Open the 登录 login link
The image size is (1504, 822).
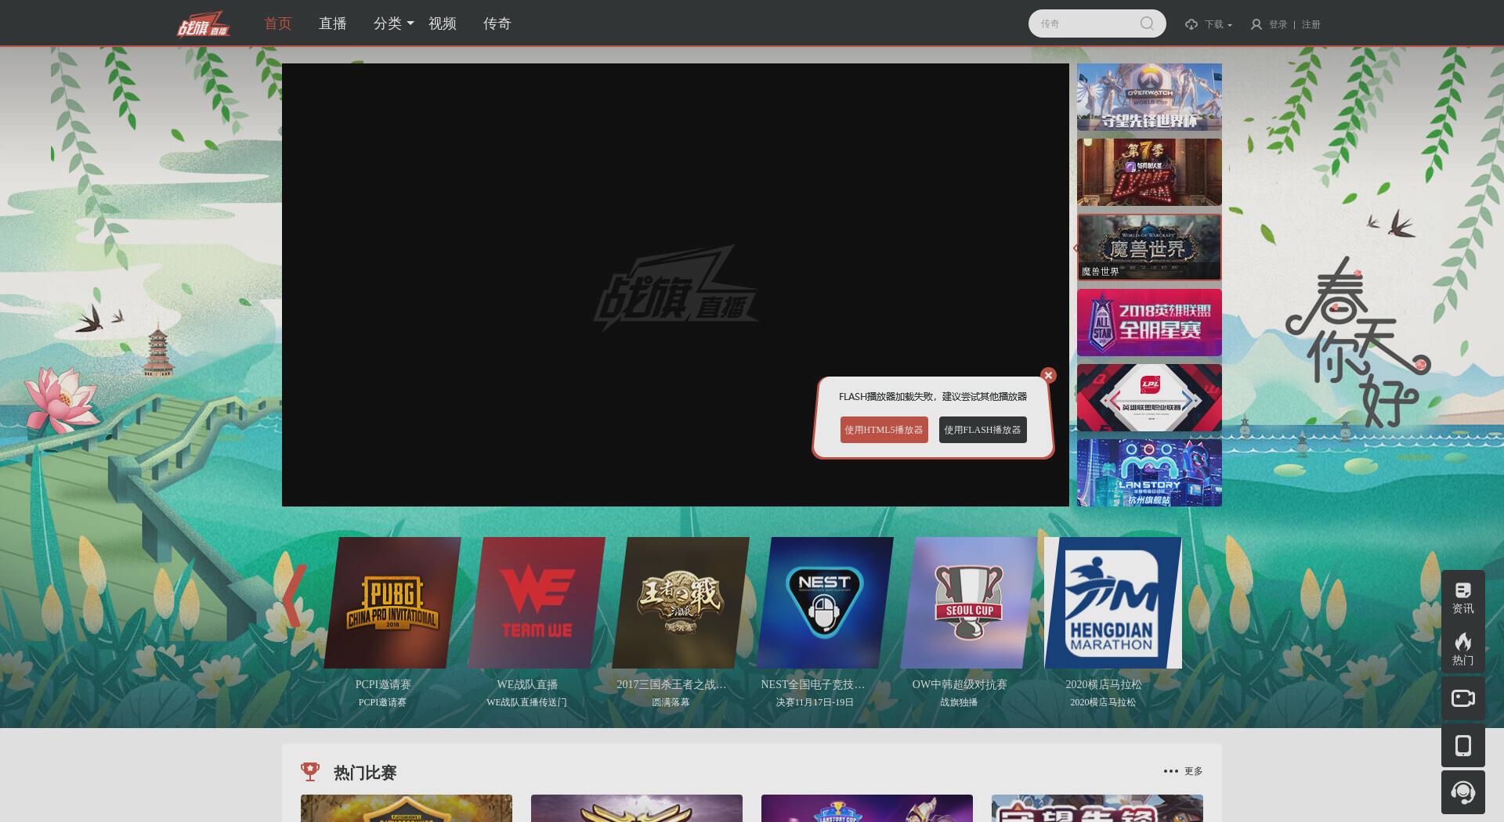pyautogui.click(x=1278, y=24)
